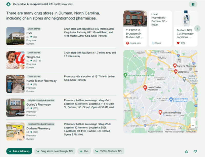Click the Durham Technical Community College marker
Screen dimensions: 205x157
coord(184,79)
